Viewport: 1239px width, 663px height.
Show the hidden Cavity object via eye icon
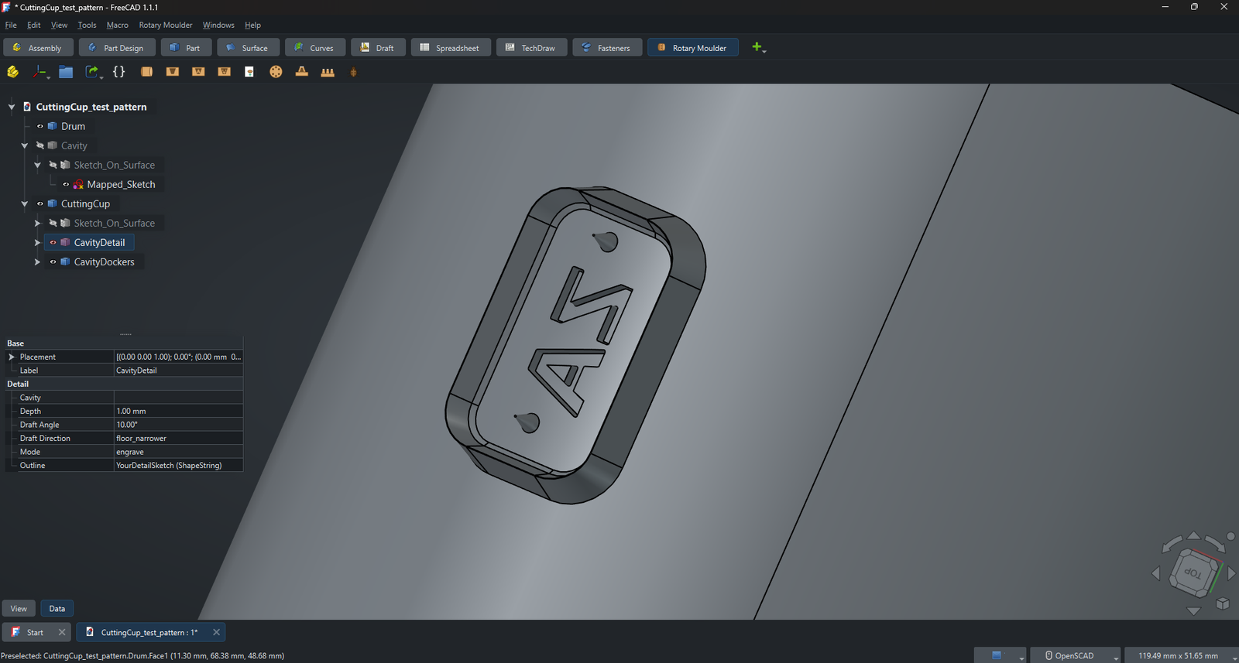(40, 145)
